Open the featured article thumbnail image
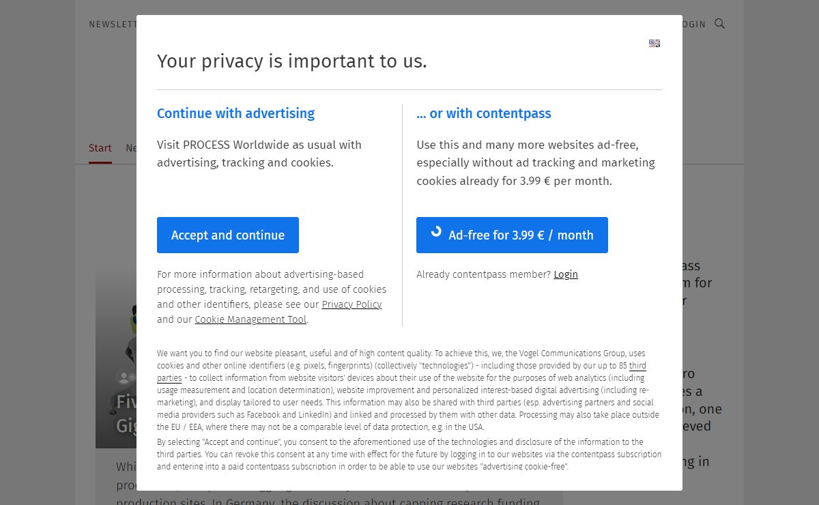The width and height of the screenshot is (819, 505). (116, 358)
